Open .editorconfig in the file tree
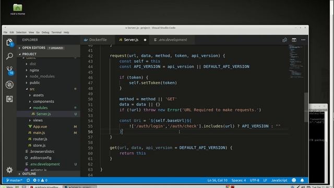Image resolution: width=334 pixels, height=188 pixels. [x=49, y=158]
